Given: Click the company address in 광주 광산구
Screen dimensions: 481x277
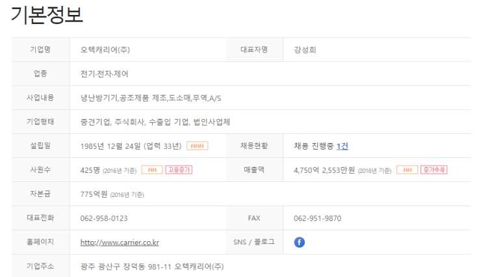Looking at the screenshot, I should tap(152, 266).
